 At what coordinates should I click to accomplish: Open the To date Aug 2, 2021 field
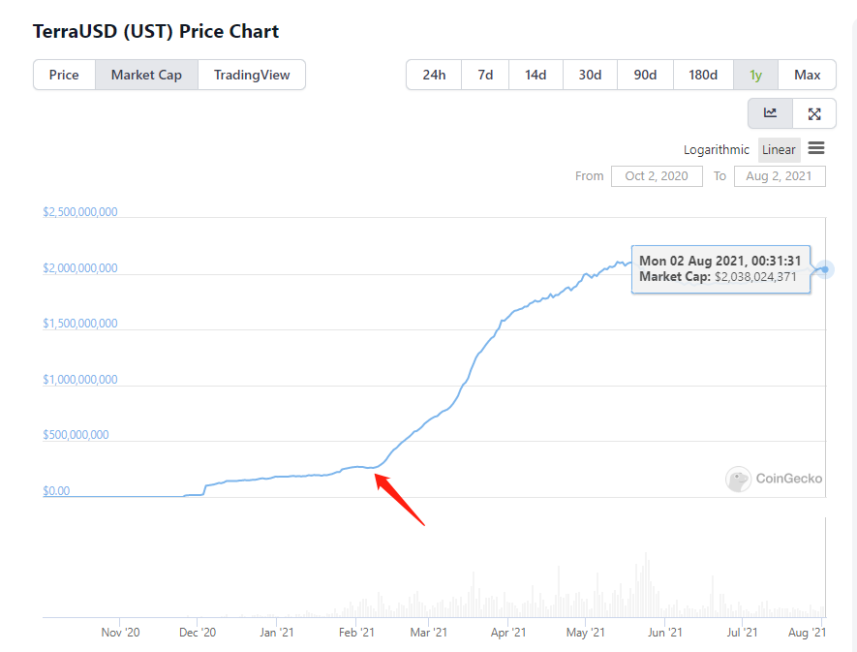point(780,176)
